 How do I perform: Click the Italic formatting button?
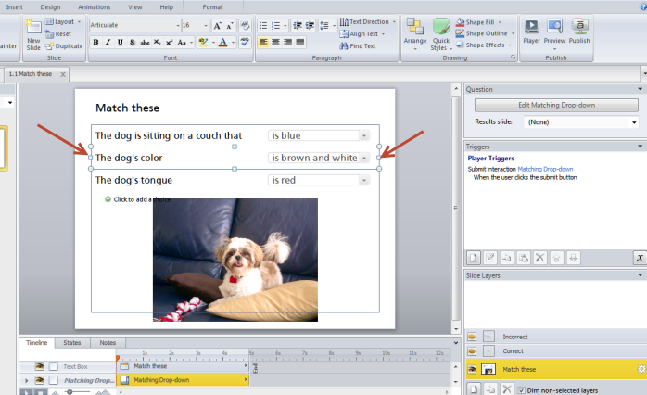(108, 43)
